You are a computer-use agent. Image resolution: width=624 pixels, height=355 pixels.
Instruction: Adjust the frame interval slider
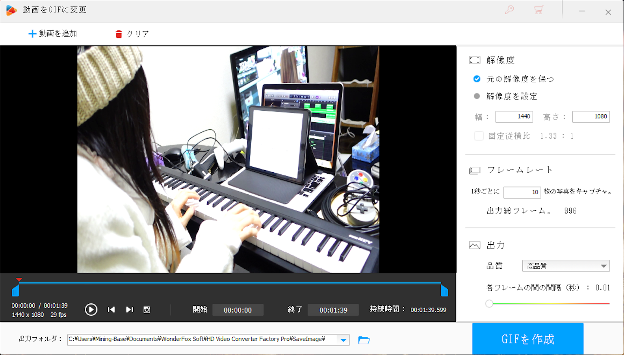click(489, 304)
